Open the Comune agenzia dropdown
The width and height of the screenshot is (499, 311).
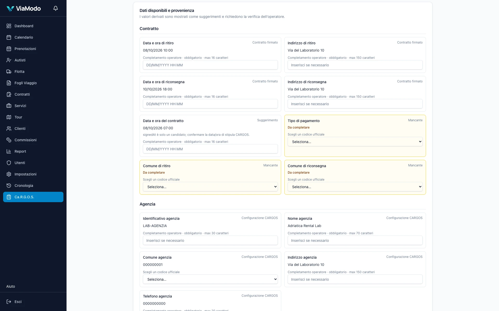pos(210,279)
